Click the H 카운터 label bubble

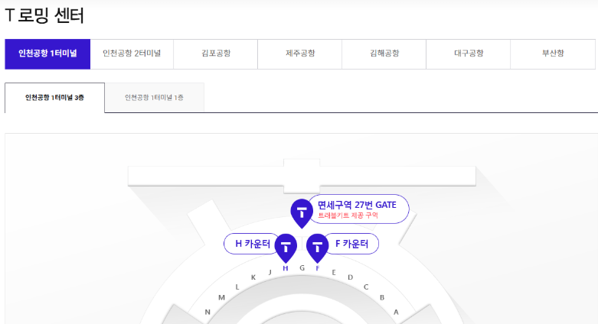coord(253,244)
